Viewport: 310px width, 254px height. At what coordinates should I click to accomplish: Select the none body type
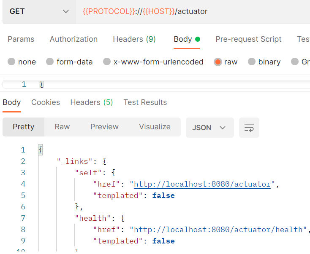22,62
